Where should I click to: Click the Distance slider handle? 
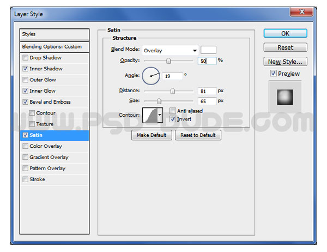click(172, 91)
